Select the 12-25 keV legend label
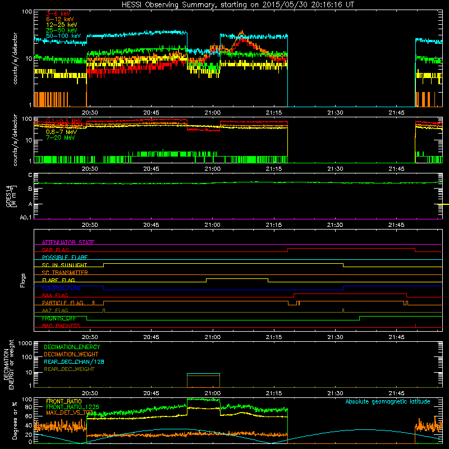The image size is (449, 449). (x=62, y=25)
